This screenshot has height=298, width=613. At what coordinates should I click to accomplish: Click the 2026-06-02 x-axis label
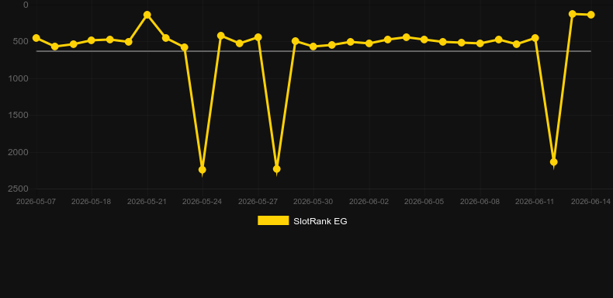tap(369, 202)
